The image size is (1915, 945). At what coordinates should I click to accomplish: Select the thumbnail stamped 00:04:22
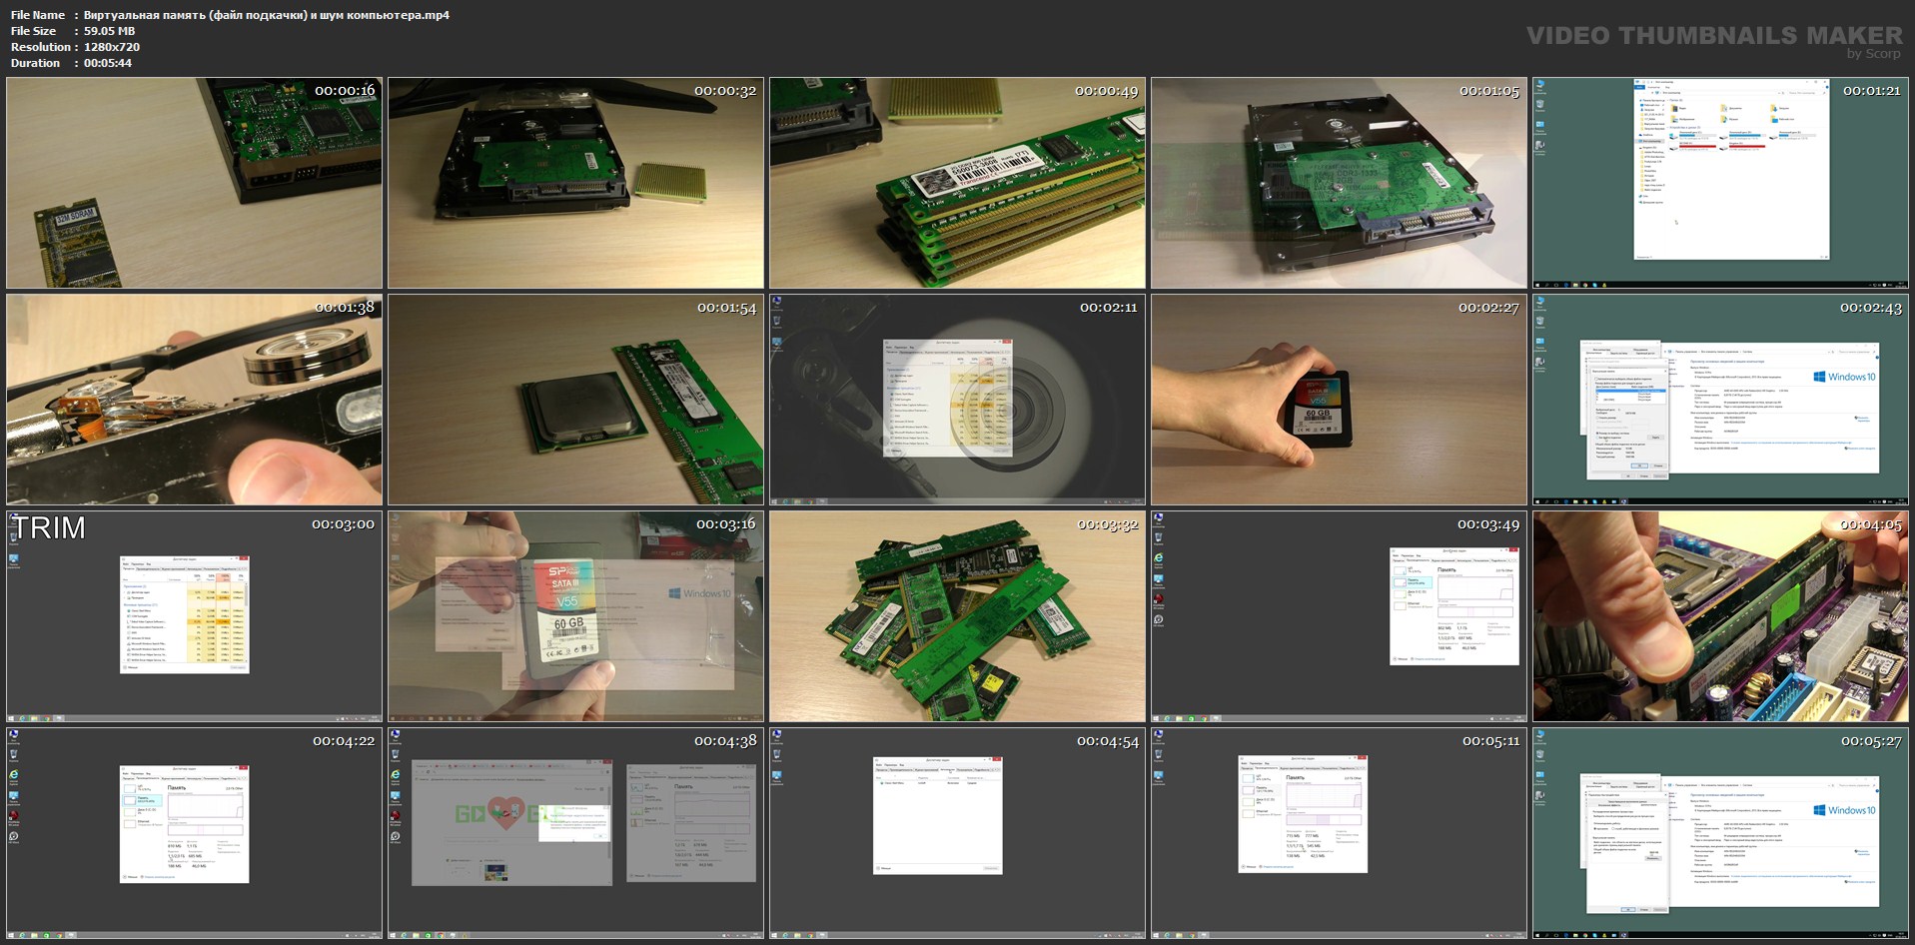(194, 833)
